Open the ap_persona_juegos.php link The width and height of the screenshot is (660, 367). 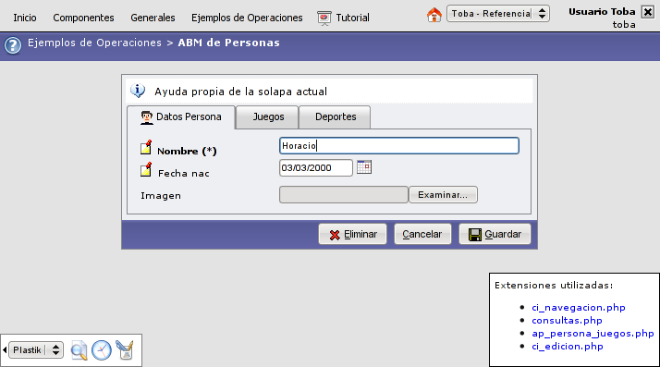593,334
